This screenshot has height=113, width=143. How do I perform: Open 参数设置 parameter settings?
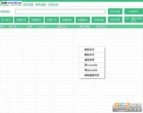coord(115,20)
